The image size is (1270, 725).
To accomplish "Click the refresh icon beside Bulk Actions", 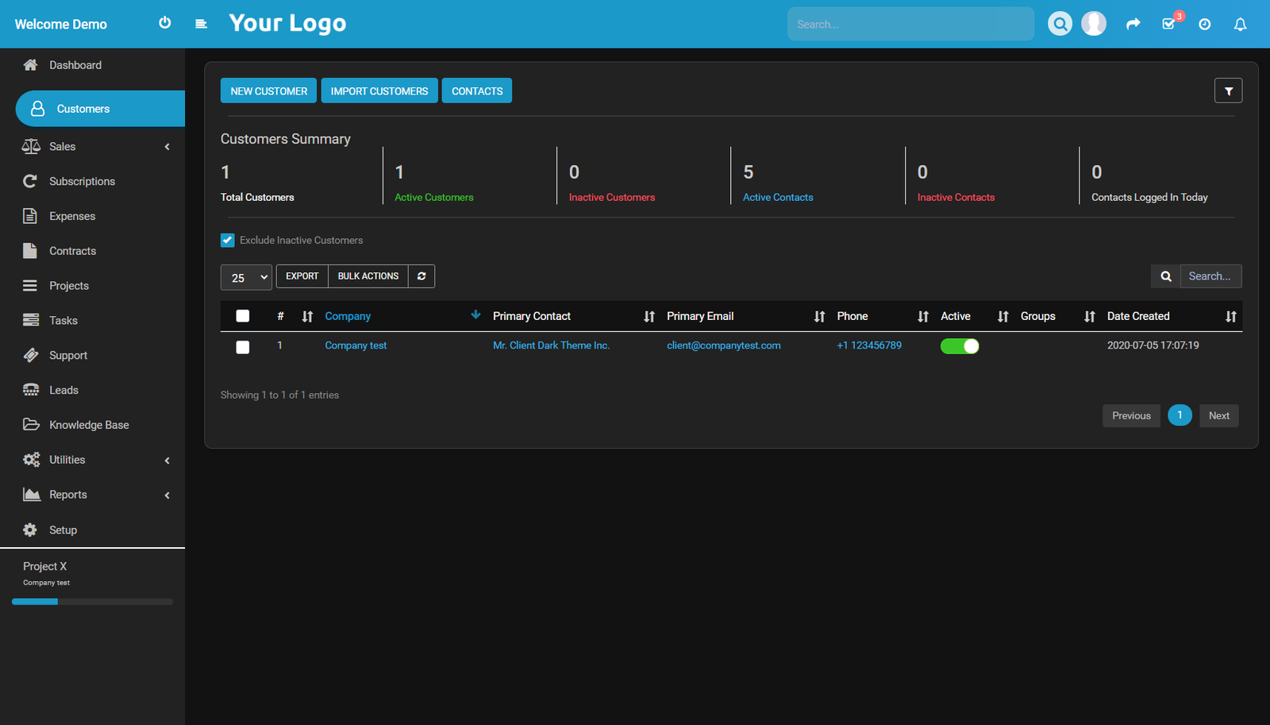I will 421,276.
